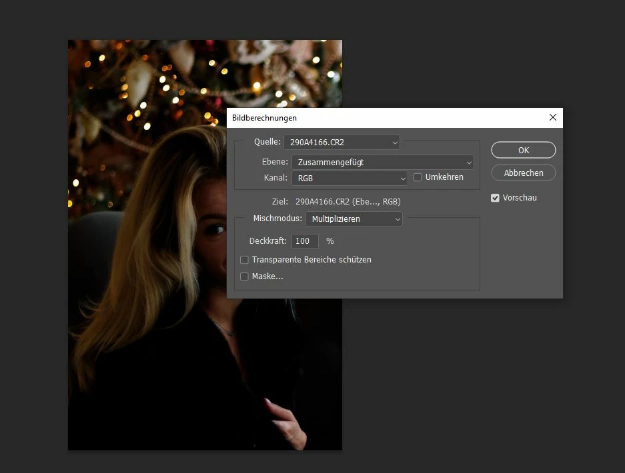This screenshot has width=625, height=473.
Task: Open the Quelle dropdown
Action: point(342,142)
